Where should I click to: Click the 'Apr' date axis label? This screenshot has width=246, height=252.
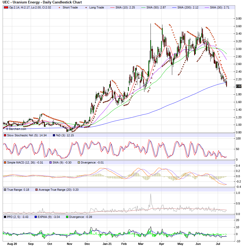tap(162, 244)
